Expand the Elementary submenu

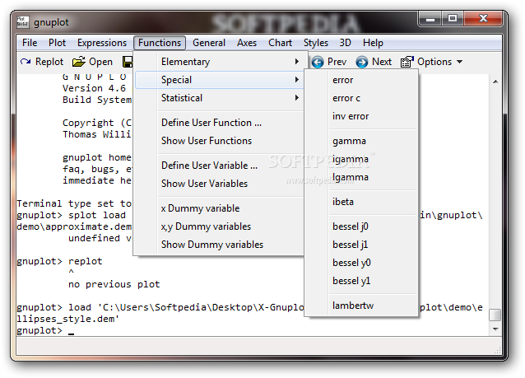click(220, 62)
